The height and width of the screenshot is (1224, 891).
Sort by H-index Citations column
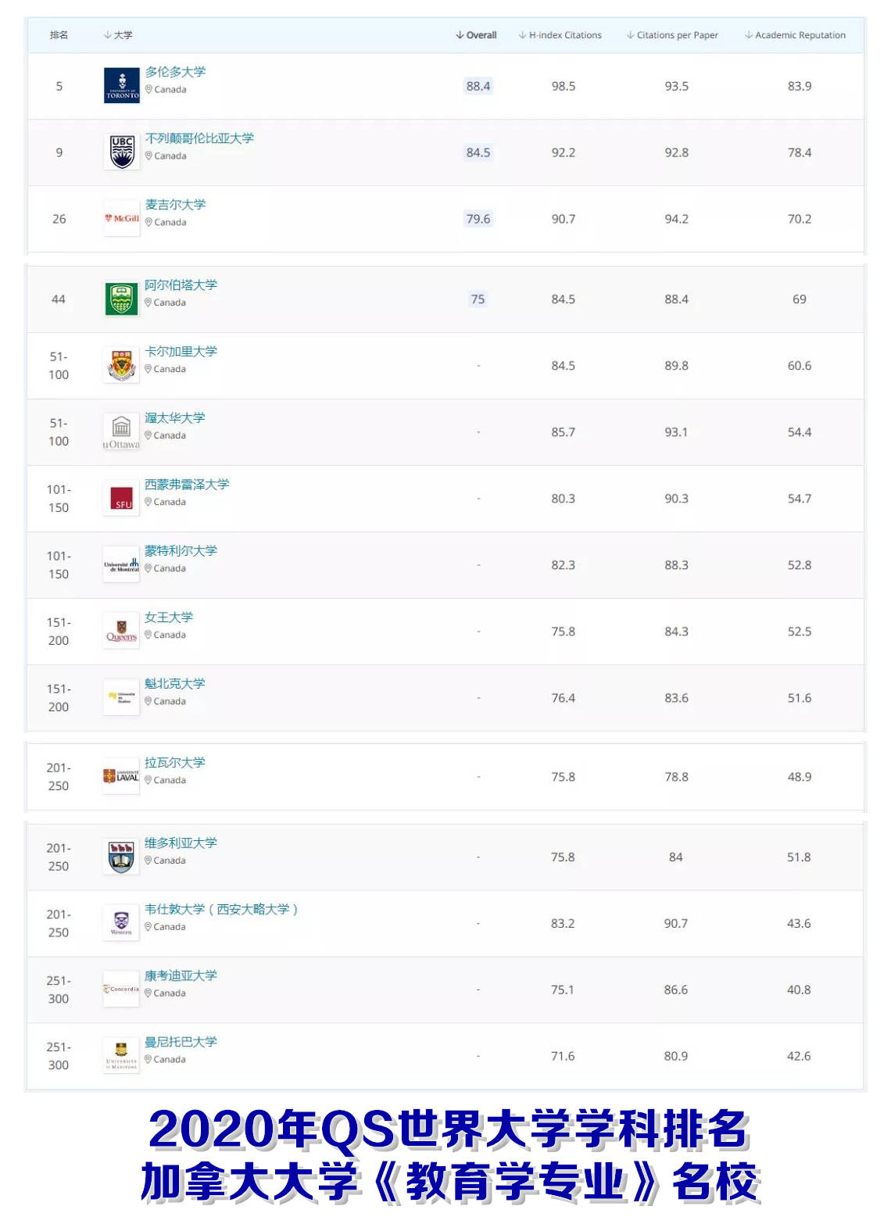(x=560, y=35)
